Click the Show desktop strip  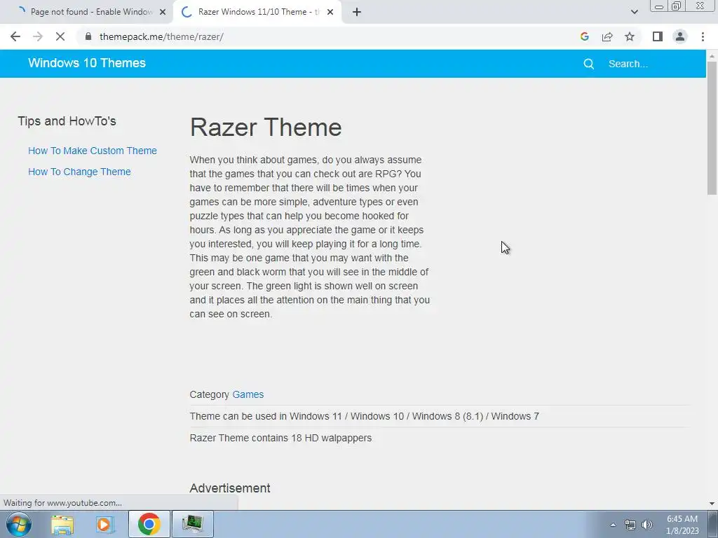(x=712, y=524)
